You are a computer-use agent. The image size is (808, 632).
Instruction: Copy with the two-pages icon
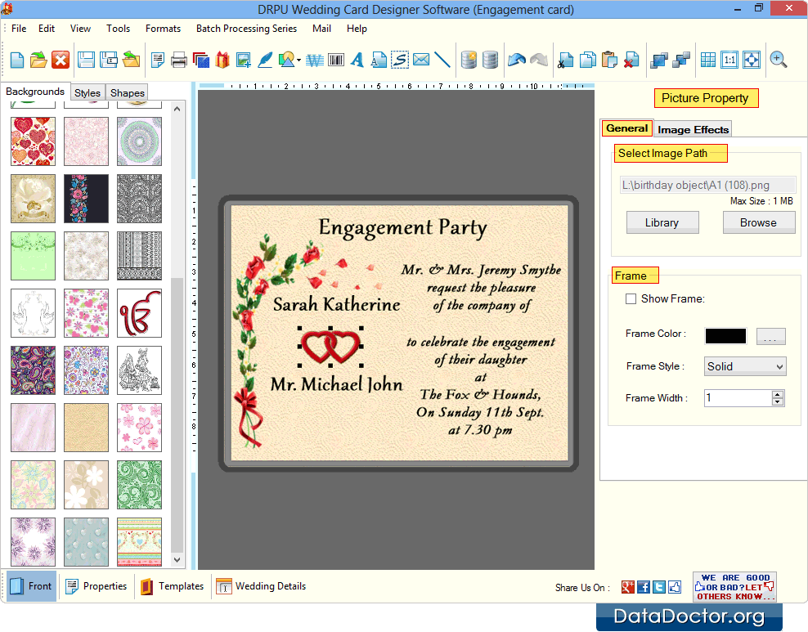pyautogui.click(x=587, y=61)
